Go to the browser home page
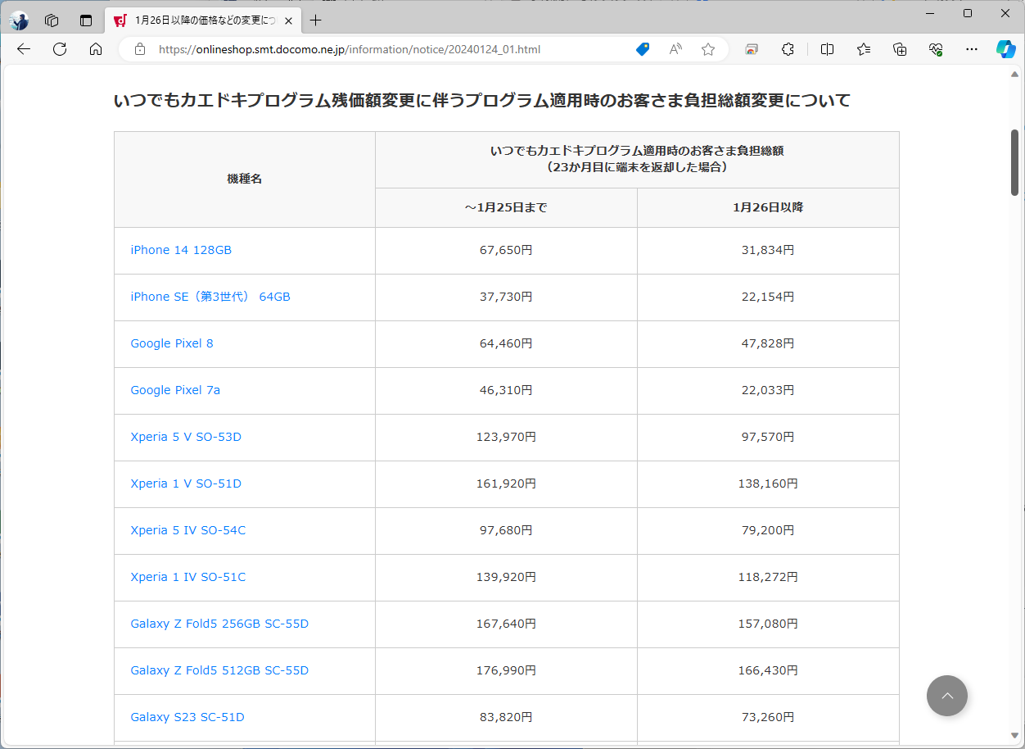This screenshot has width=1025, height=749. [x=96, y=49]
